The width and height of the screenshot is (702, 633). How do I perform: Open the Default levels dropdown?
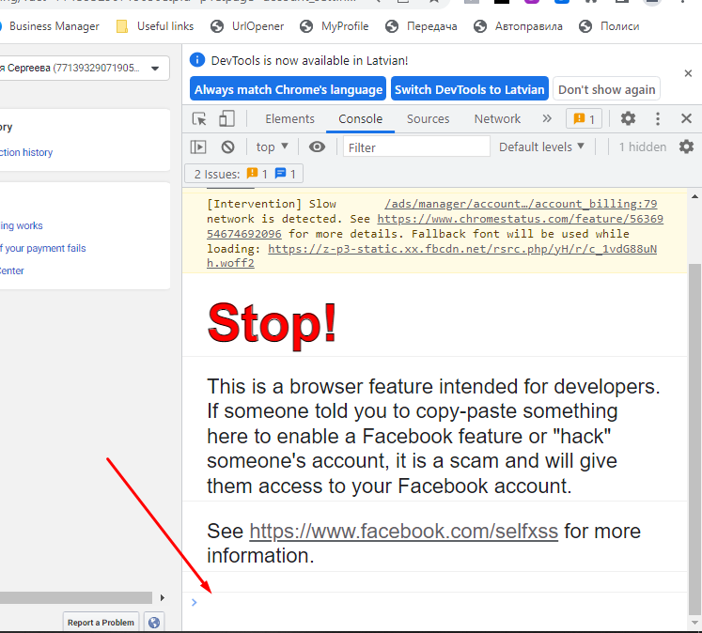(x=541, y=147)
